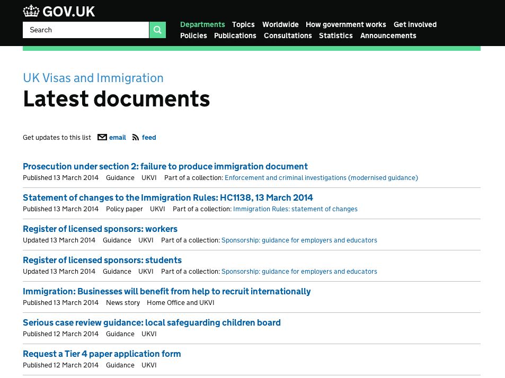
Task: Open Sponsorship guidance collection under students register
Action: 299,271
